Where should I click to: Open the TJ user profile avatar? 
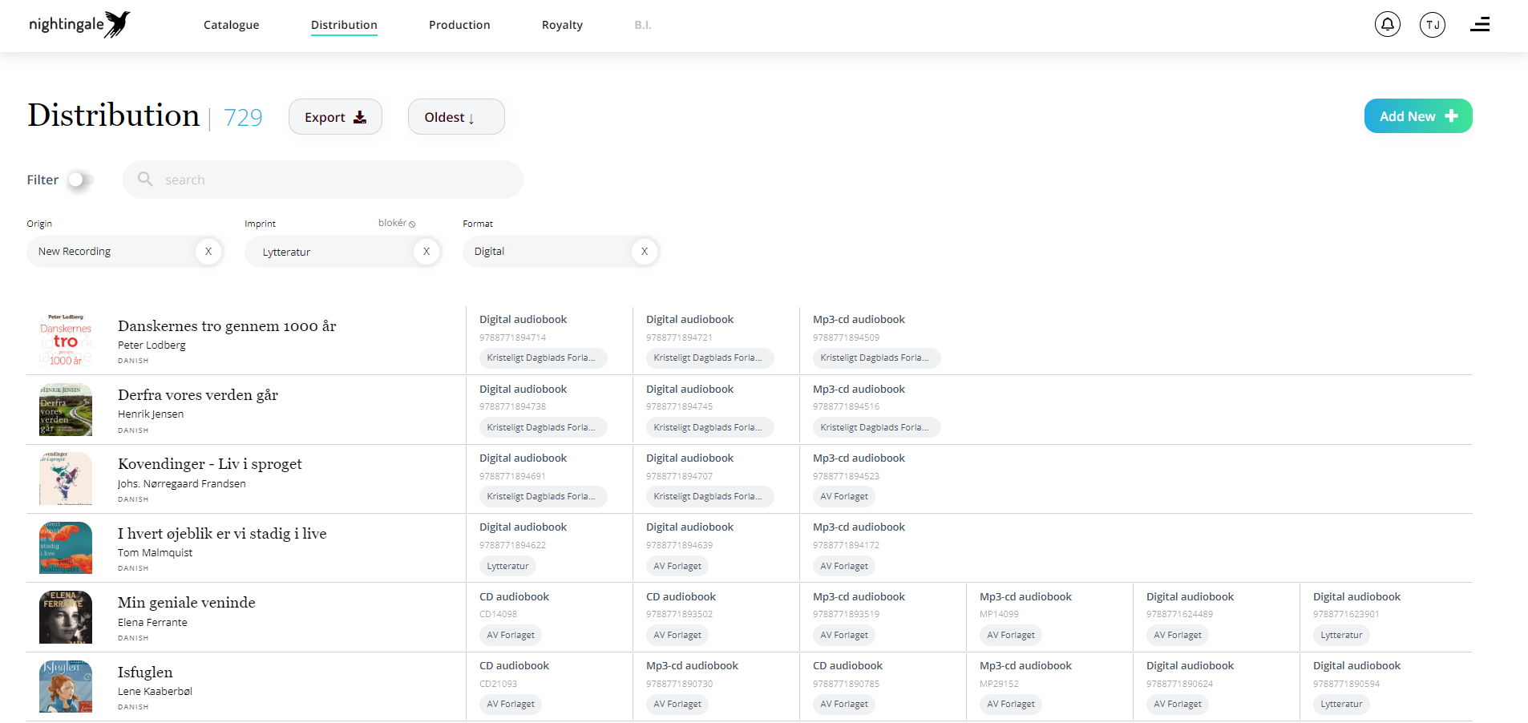[x=1433, y=25]
